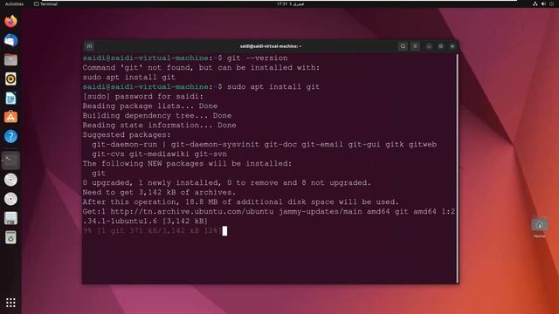The height and width of the screenshot is (314, 559).
Task: Open the Help icon in dock
Action: [x=10, y=136]
